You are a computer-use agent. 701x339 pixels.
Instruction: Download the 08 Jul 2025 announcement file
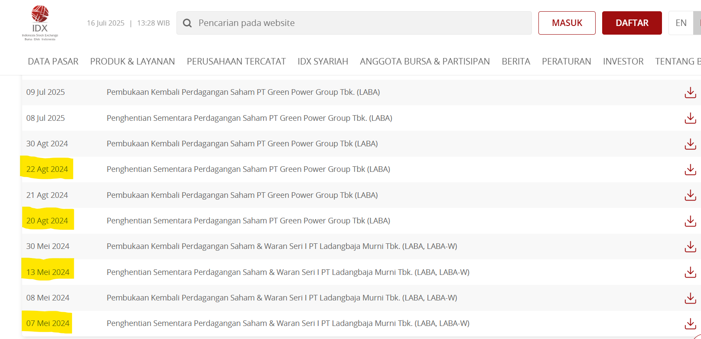click(690, 118)
